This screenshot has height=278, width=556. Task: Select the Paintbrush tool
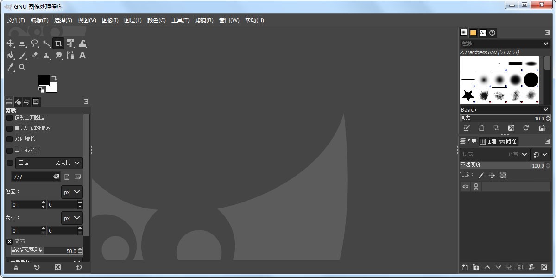click(x=22, y=55)
